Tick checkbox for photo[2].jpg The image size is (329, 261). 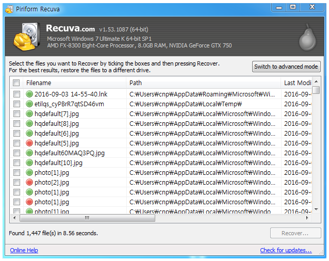click(x=17, y=182)
